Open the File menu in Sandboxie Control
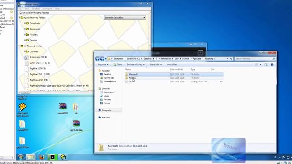292x164 pixels. tap(20, 9)
